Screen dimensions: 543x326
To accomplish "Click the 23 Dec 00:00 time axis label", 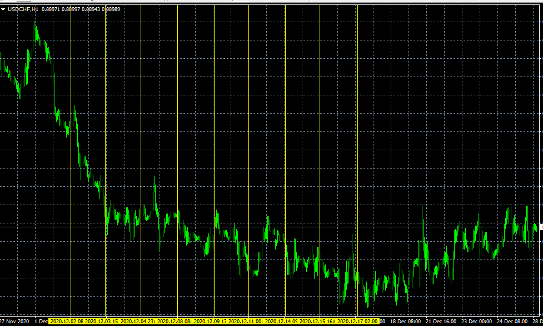I will (x=476, y=322).
